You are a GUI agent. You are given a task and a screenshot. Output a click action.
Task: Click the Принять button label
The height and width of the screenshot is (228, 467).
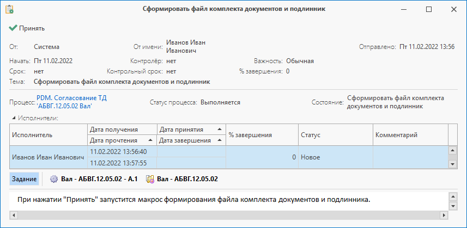click(32, 28)
